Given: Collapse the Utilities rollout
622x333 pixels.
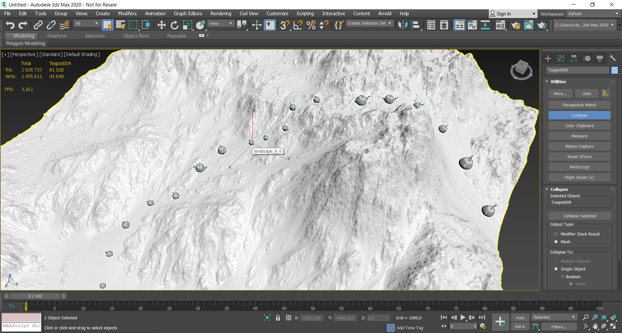Looking at the screenshot, I should (x=558, y=82).
